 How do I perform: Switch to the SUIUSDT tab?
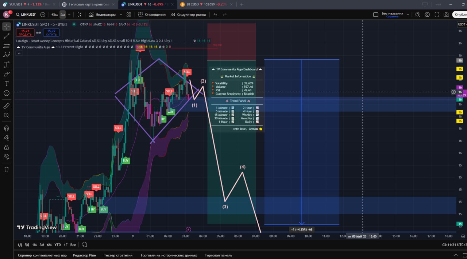[x=30, y=4]
